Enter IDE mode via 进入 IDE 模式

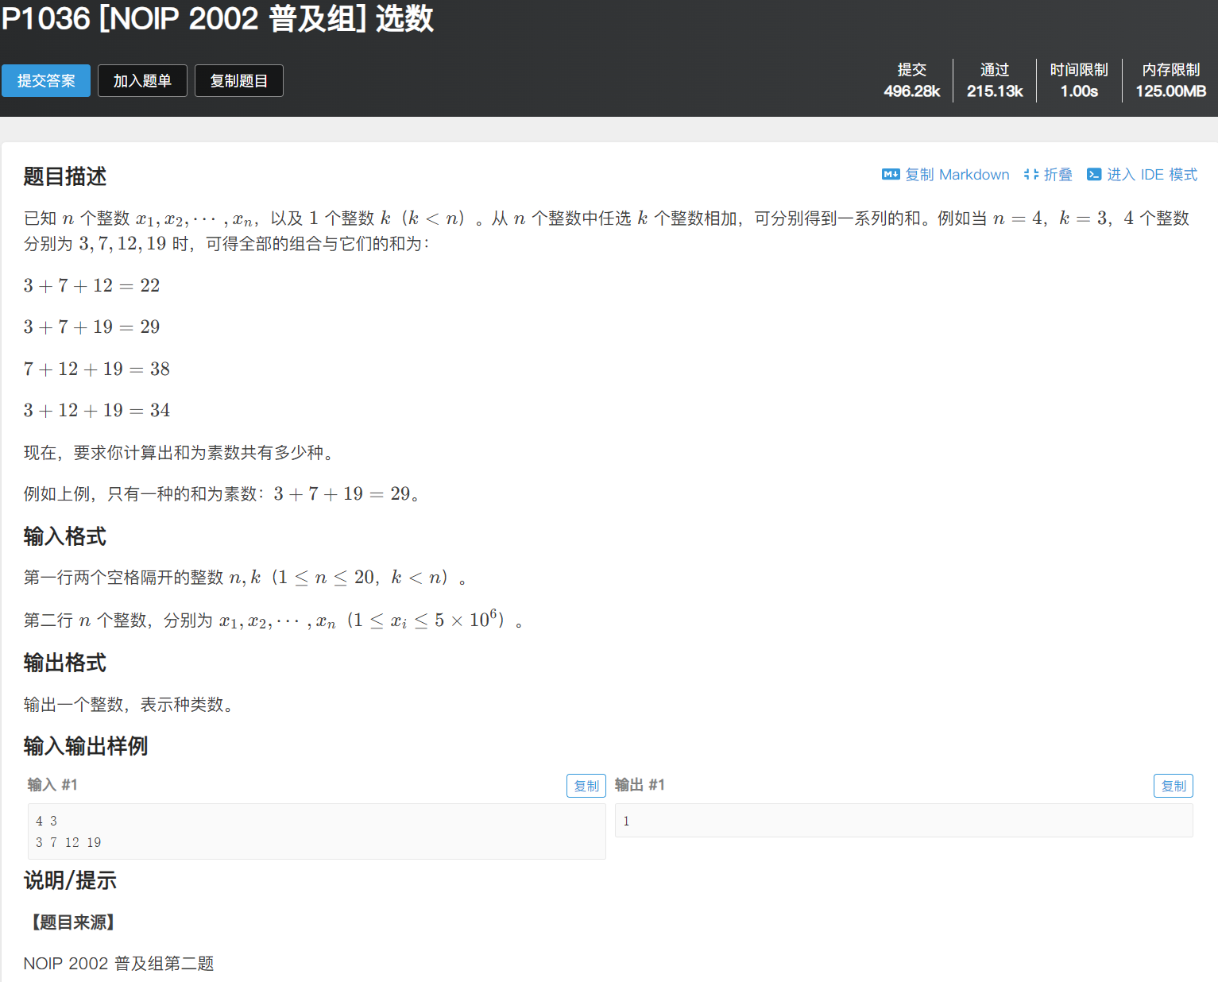[x=1152, y=175]
